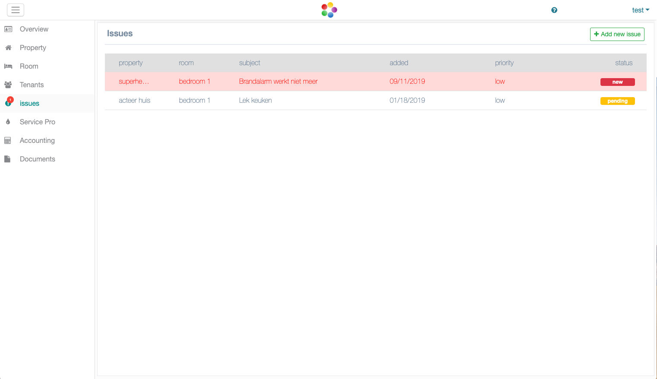The width and height of the screenshot is (657, 379).
Task: Click the Overview card icon in sidebar
Action: tap(8, 29)
